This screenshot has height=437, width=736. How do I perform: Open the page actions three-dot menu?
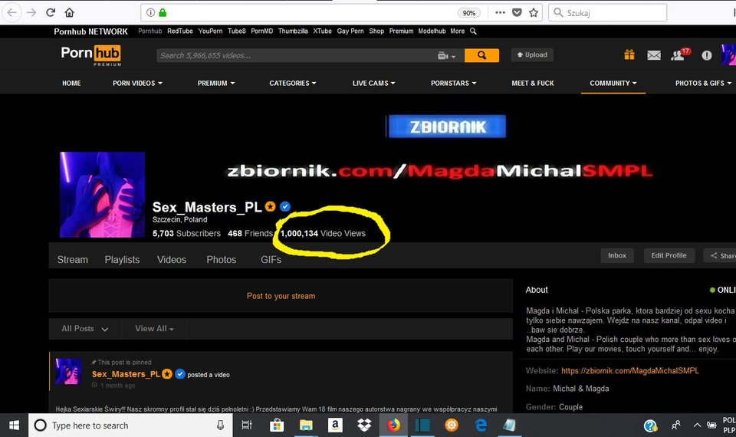pyautogui.click(x=500, y=13)
